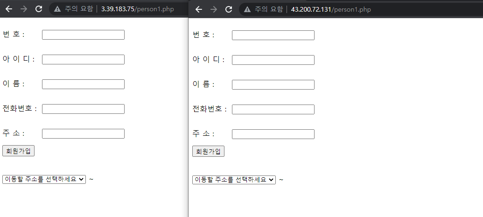Reload the 3.39.183.75 page
Viewport: 483px width, 217px height.
[39, 9]
